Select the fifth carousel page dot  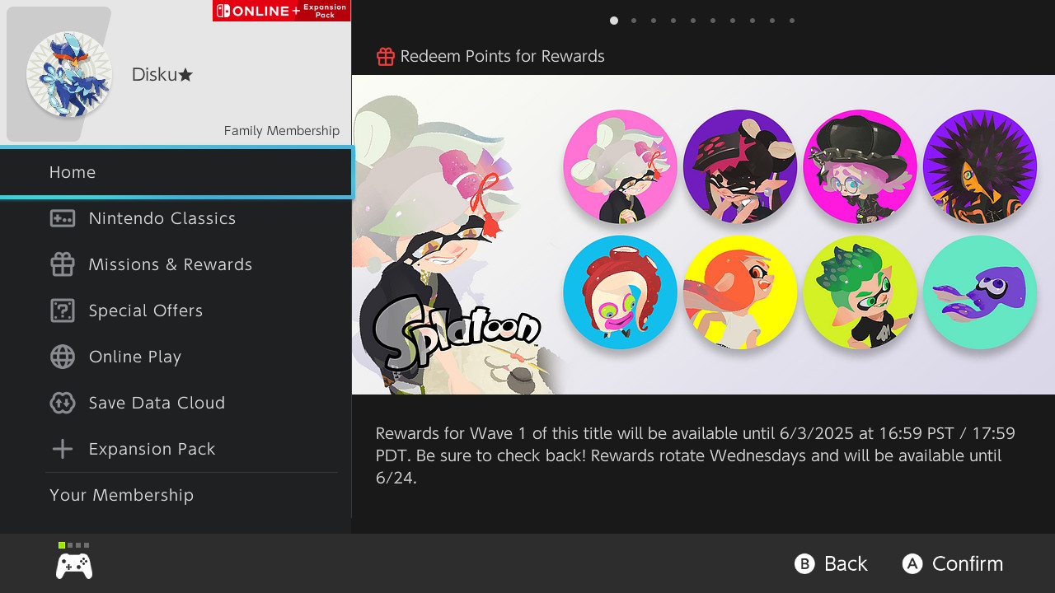(x=693, y=21)
